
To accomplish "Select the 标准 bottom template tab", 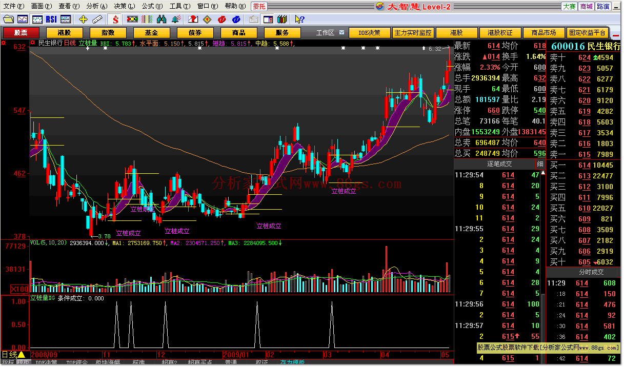I will point(138,363).
